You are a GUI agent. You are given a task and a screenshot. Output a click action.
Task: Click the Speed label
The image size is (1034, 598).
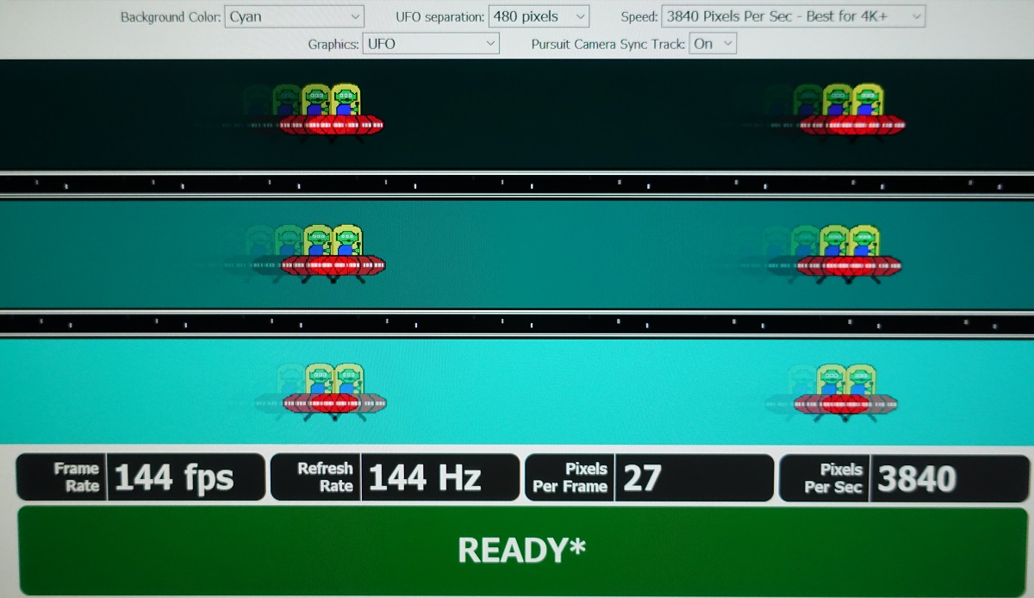pyautogui.click(x=639, y=17)
